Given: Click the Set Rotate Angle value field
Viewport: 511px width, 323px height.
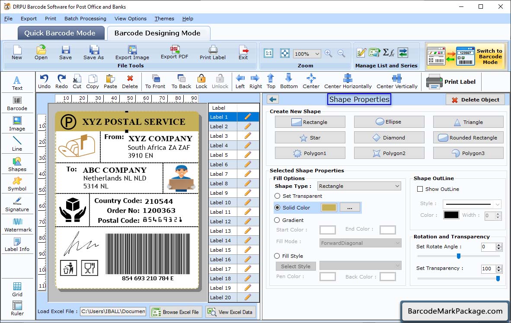Looking at the screenshot, I should pyautogui.click(x=488, y=247).
